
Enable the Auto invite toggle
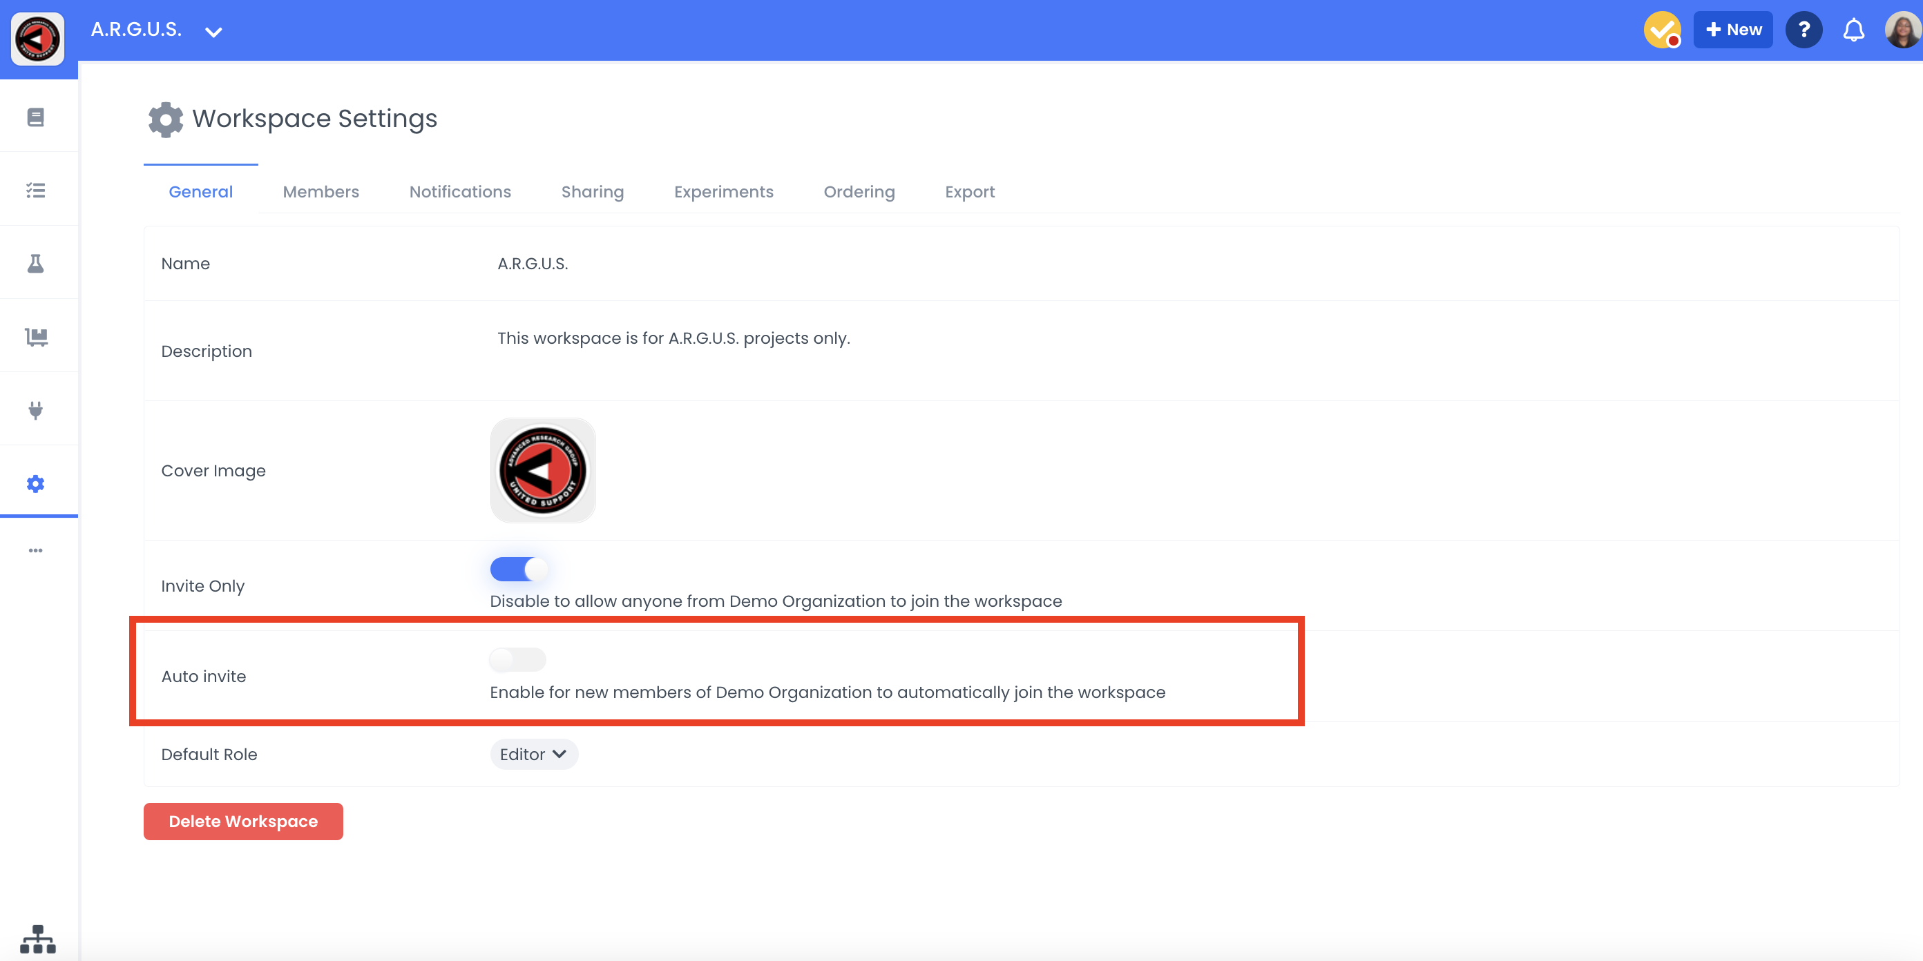pos(518,659)
